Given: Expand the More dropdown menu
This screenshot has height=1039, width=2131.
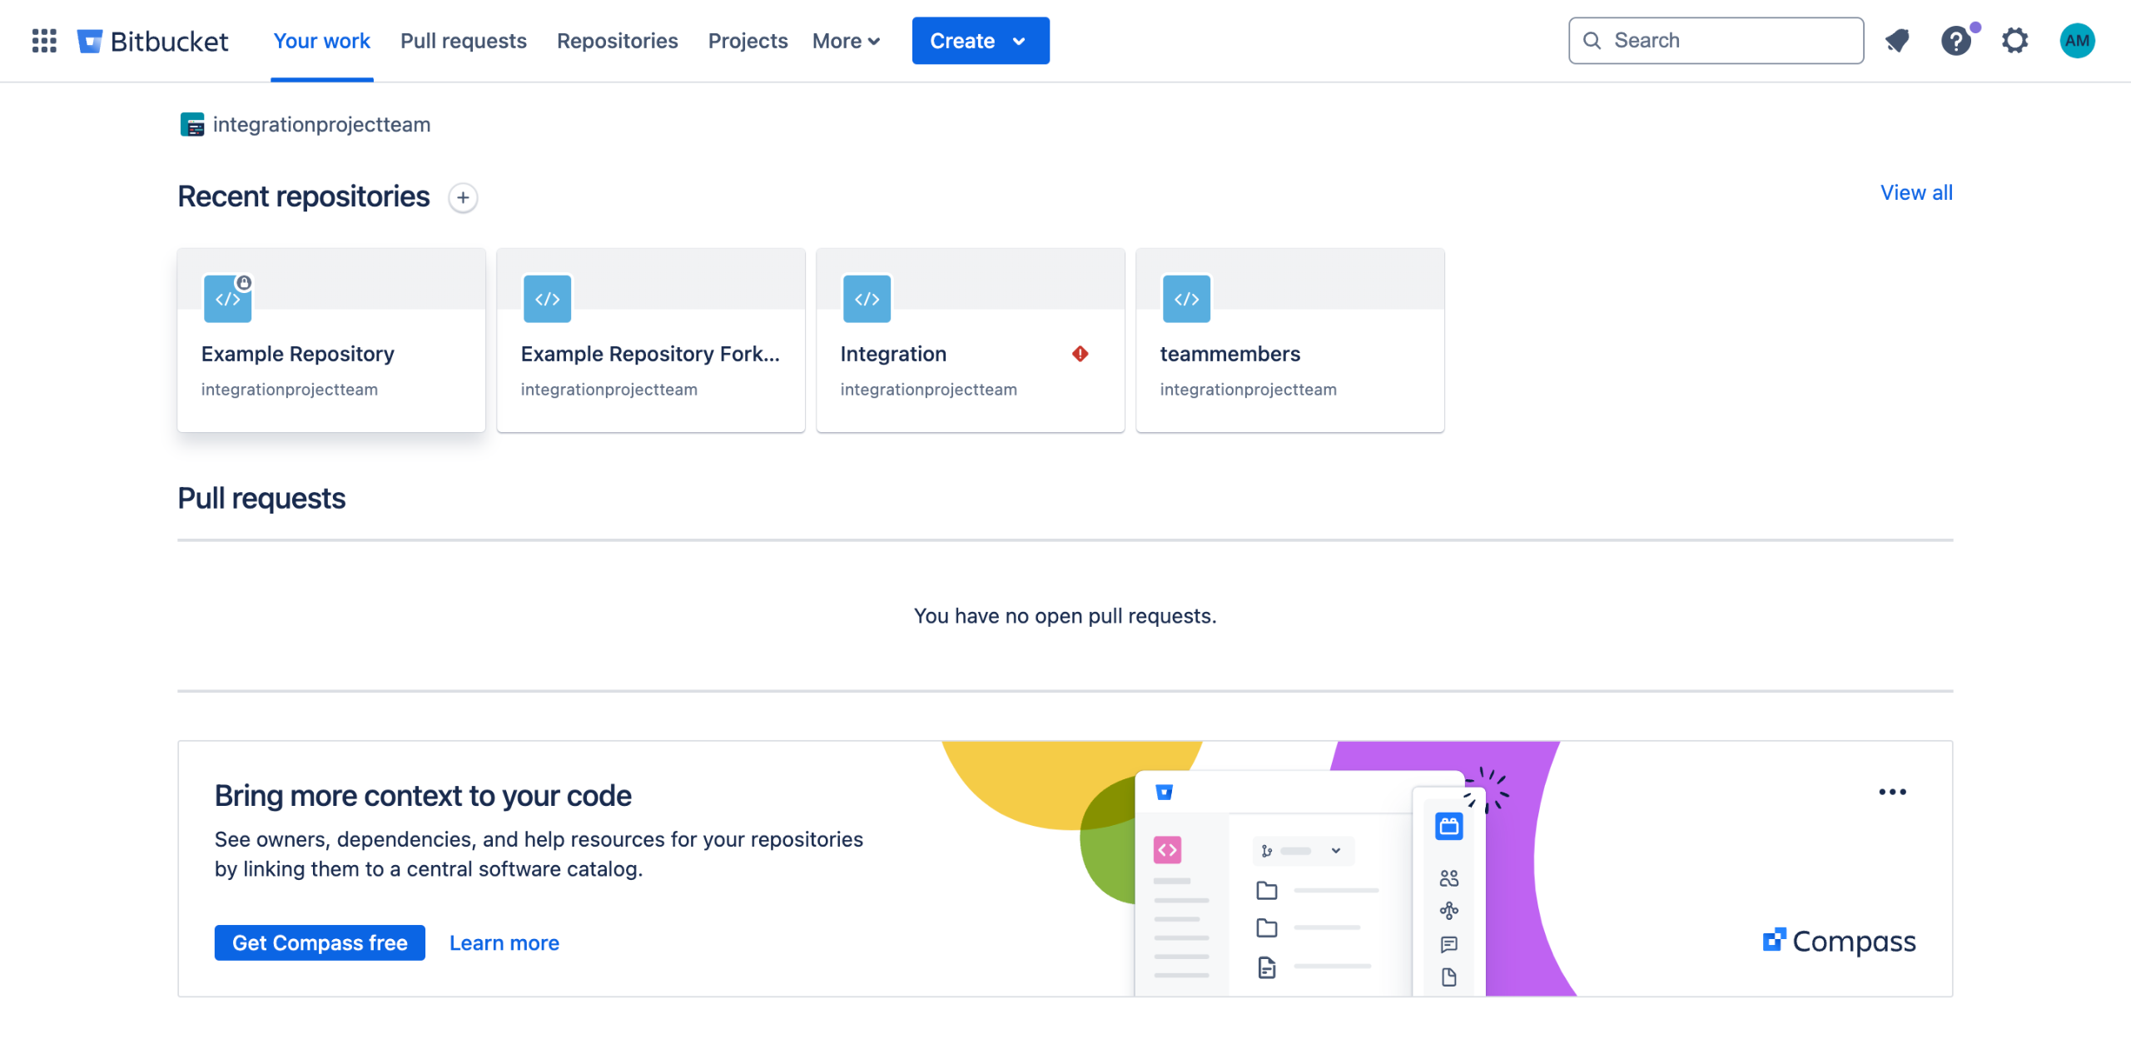Looking at the screenshot, I should [846, 40].
